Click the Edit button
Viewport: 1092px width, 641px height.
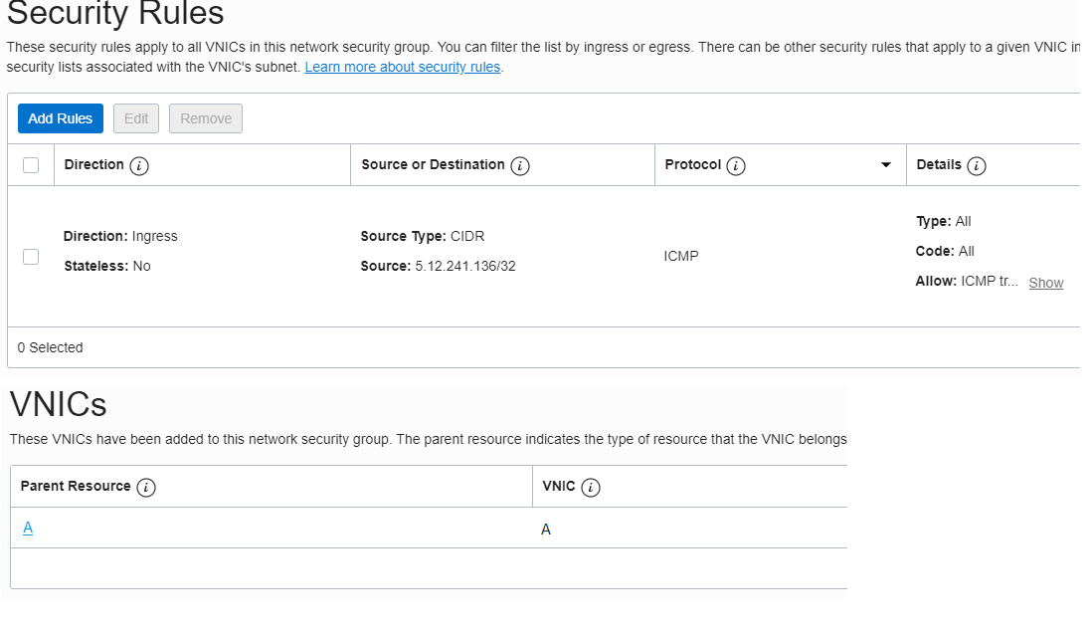coord(136,118)
